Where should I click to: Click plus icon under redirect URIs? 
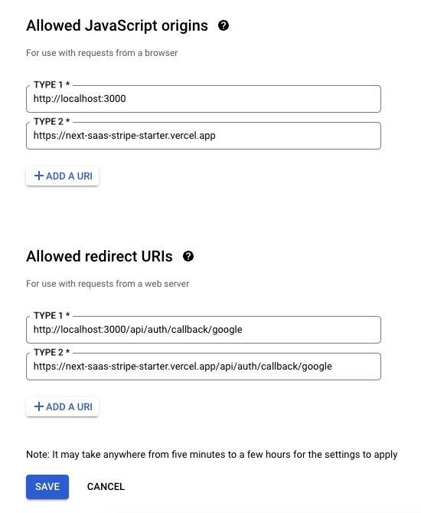pyautogui.click(x=39, y=406)
